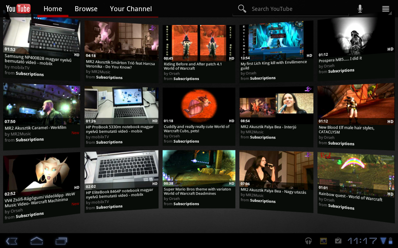Play the Super Mario Bros Deadmines thumbnail
The width and height of the screenshot is (398, 248).
tap(199, 168)
